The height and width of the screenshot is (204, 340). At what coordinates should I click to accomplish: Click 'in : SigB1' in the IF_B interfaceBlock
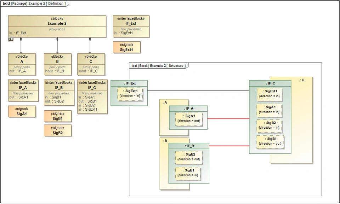pos(53,97)
